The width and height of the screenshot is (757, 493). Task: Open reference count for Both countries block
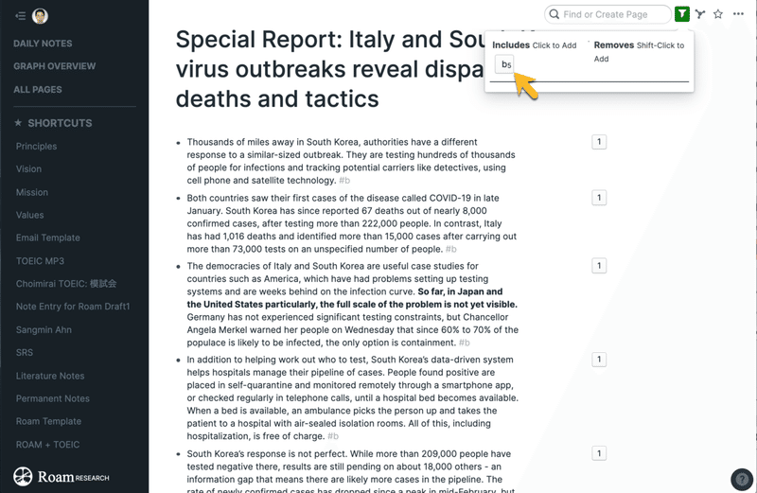click(599, 198)
